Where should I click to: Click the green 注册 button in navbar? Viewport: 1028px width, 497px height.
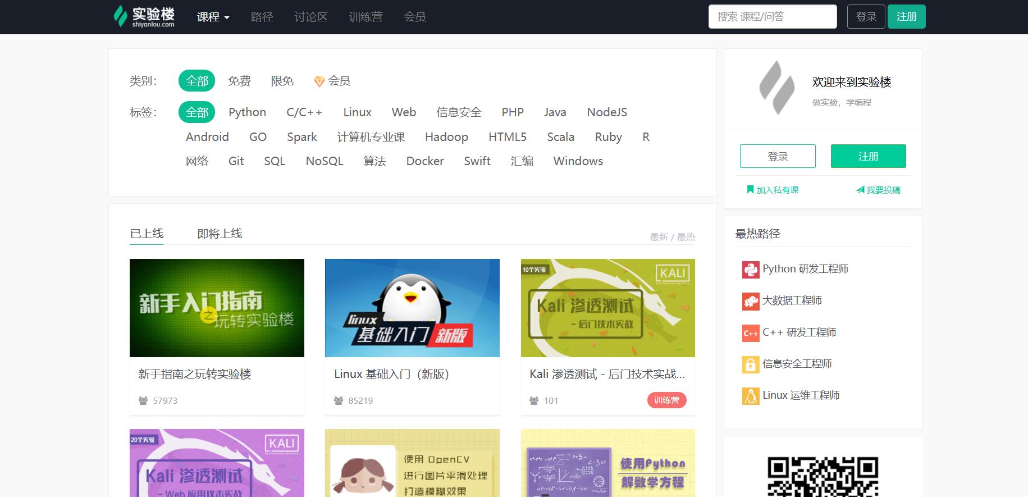(x=906, y=17)
